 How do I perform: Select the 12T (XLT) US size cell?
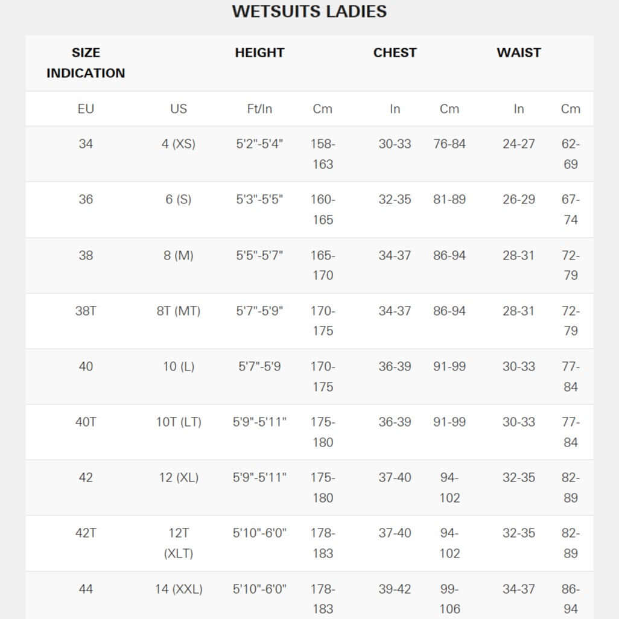(x=179, y=543)
